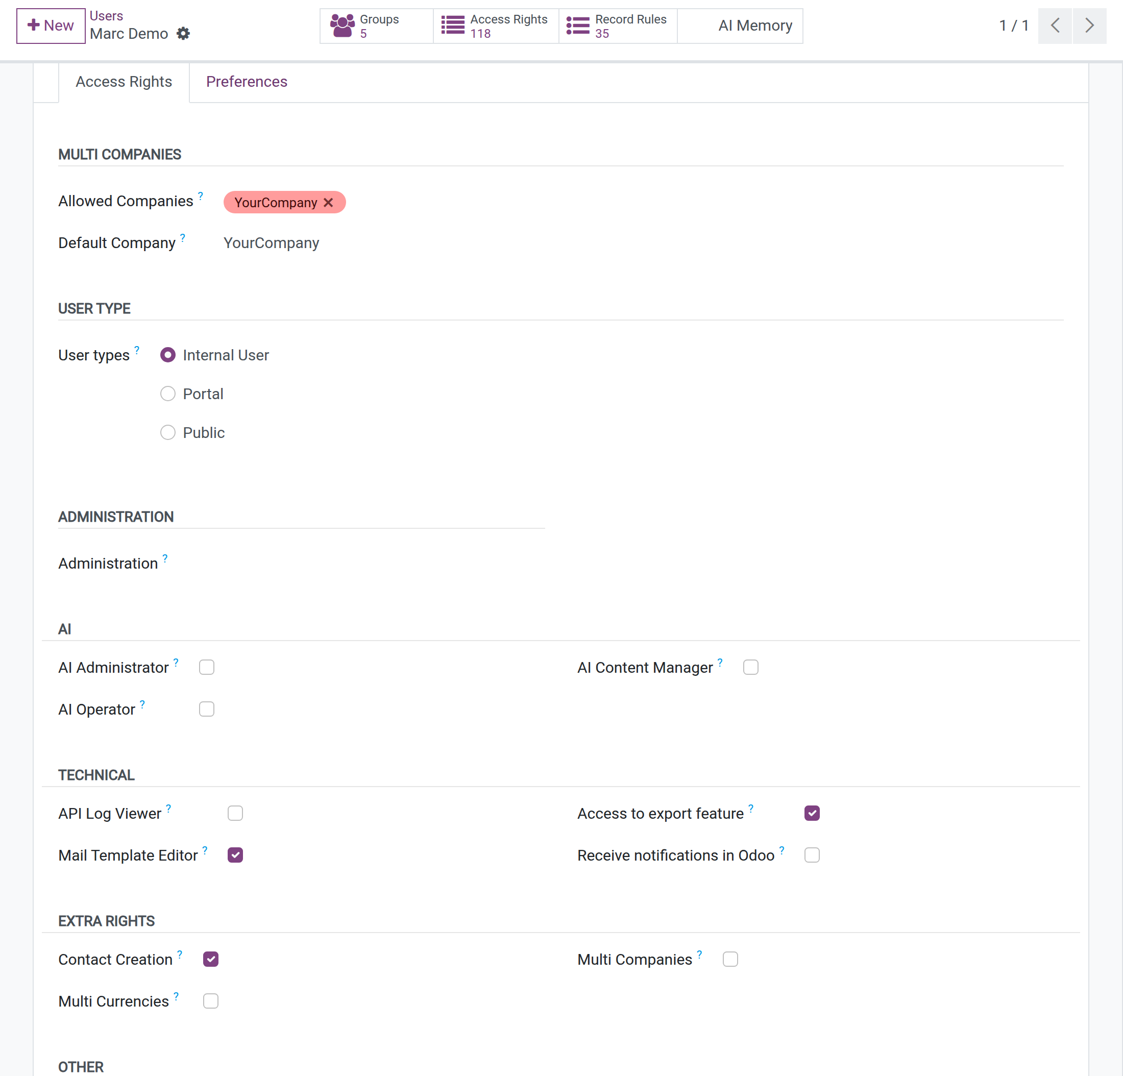1123x1076 pixels.
Task: Show help tooltip for Contact Creation
Action: pos(180,955)
